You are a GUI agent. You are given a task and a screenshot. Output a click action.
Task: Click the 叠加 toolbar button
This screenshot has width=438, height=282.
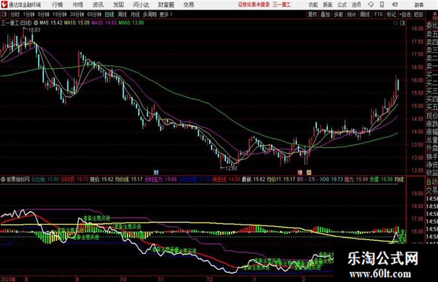tap(325, 14)
